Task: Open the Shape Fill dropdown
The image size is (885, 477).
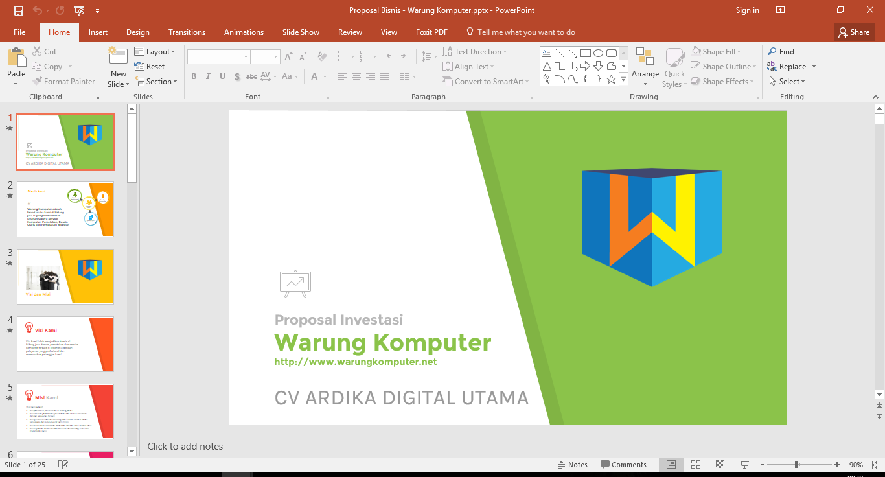Action: (x=717, y=52)
